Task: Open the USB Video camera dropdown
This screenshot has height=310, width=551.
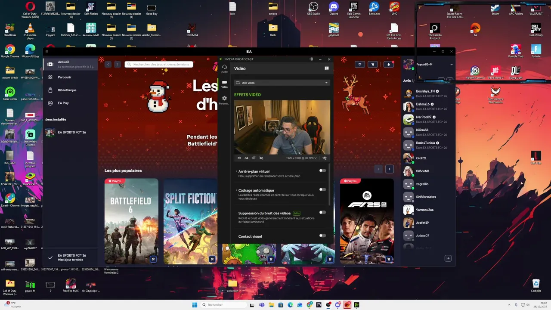Action: (x=282, y=83)
